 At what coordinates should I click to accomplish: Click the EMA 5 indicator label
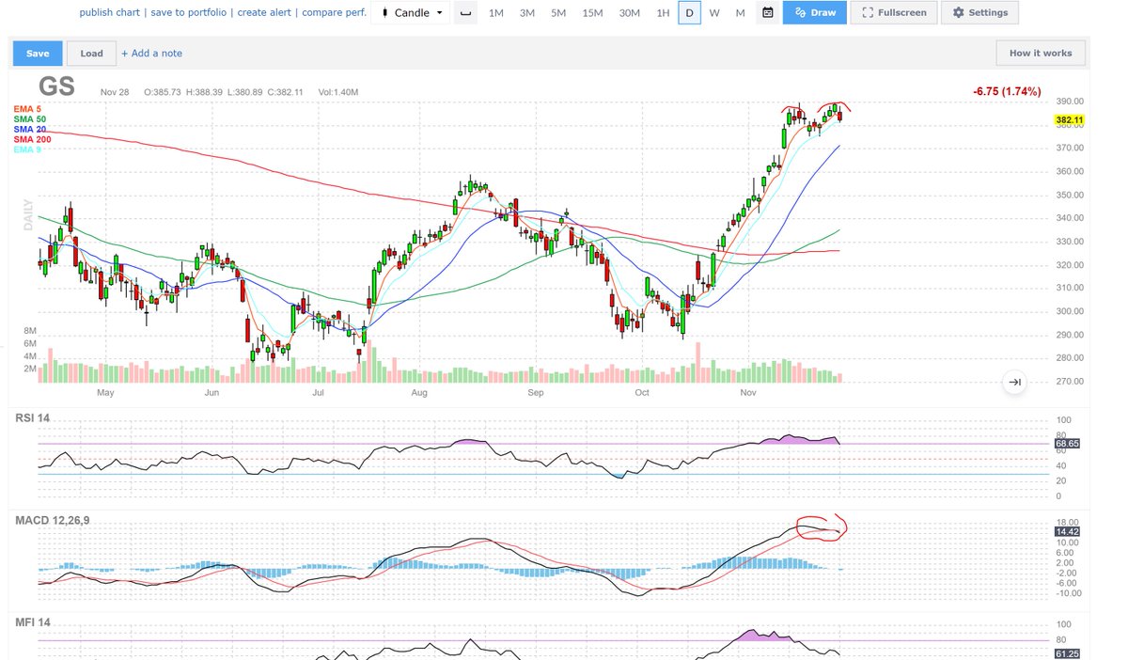pos(27,109)
